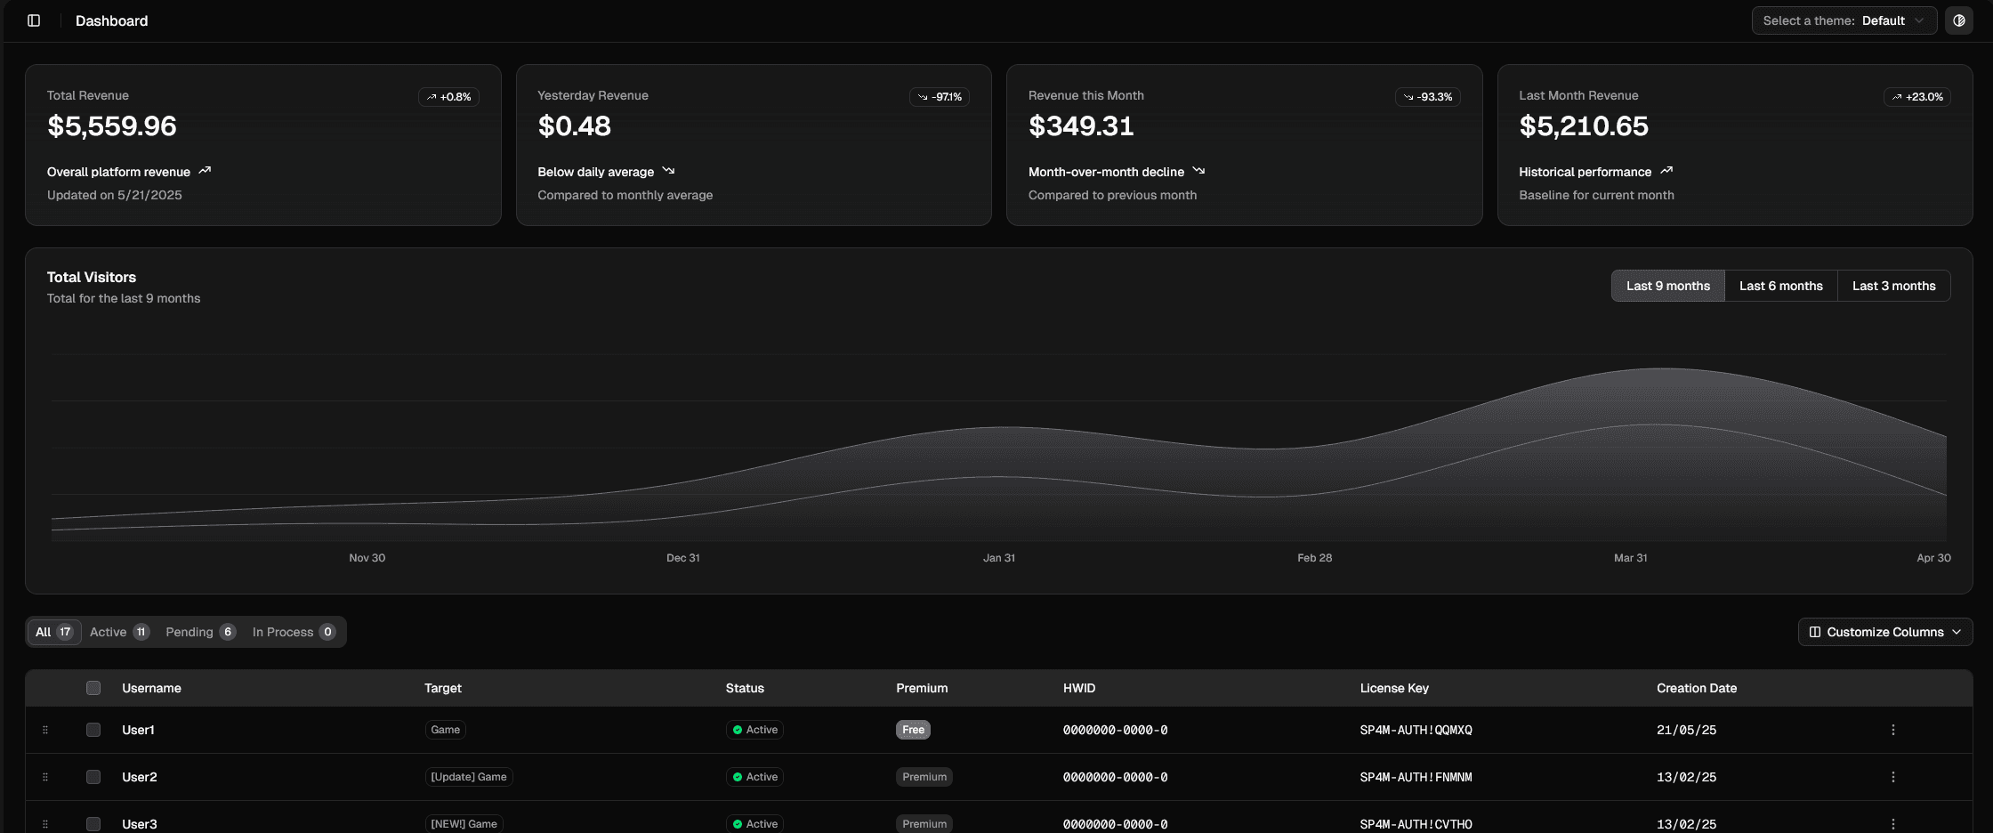
Task: Switch to the In Process tab
Action: pyautogui.click(x=294, y=632)
